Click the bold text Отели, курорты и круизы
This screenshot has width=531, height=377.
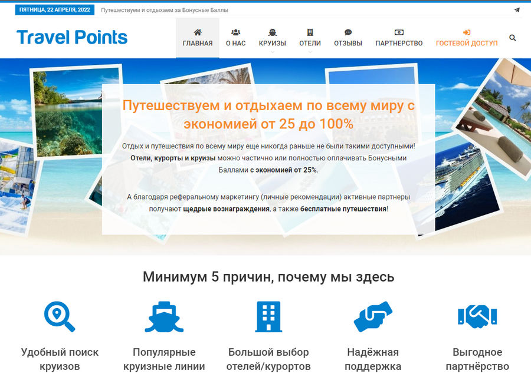pos(173,158)
